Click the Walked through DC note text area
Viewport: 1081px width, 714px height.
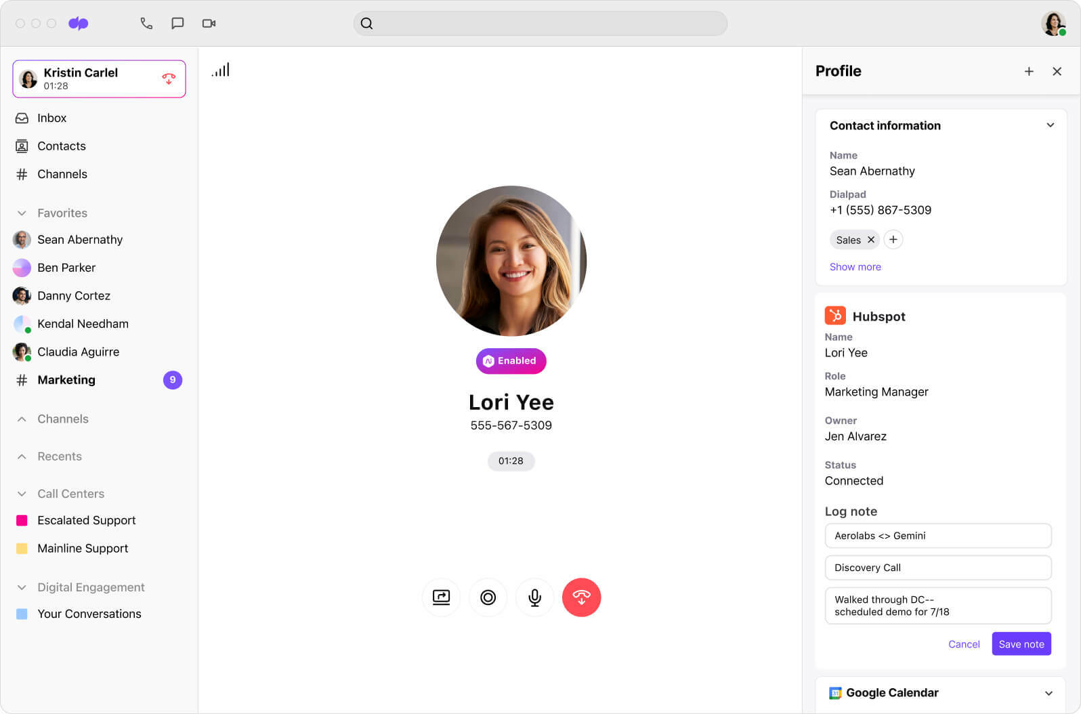(x=938, y=606)
